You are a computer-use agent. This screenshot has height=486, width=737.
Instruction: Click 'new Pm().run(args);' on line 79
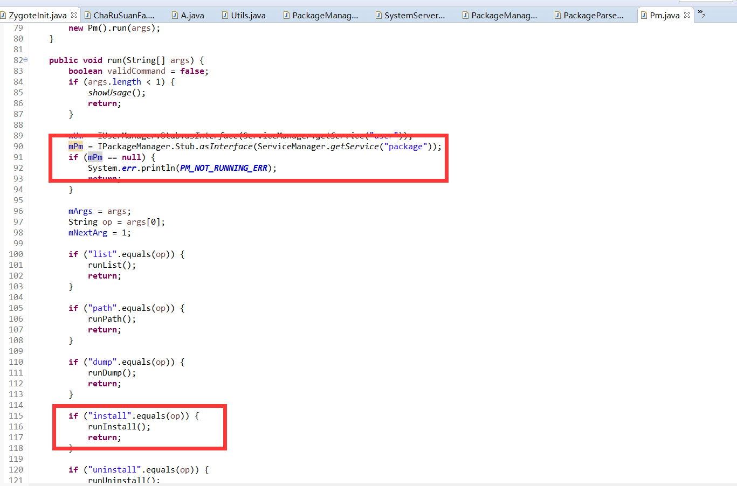pos(114,28)
